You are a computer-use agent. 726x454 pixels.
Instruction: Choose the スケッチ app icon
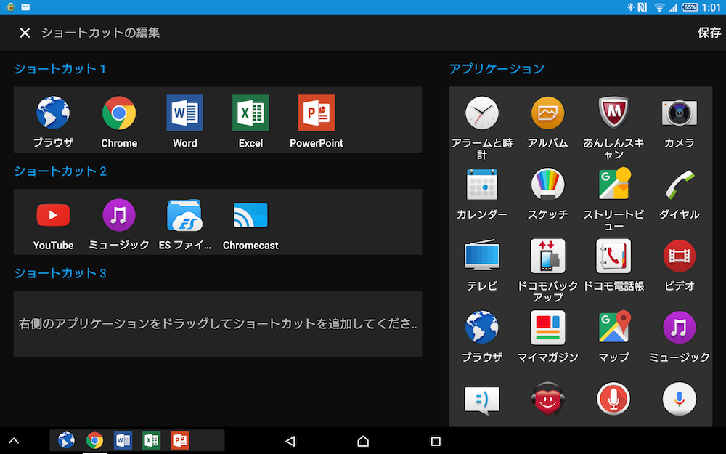[x=547, y=184]
